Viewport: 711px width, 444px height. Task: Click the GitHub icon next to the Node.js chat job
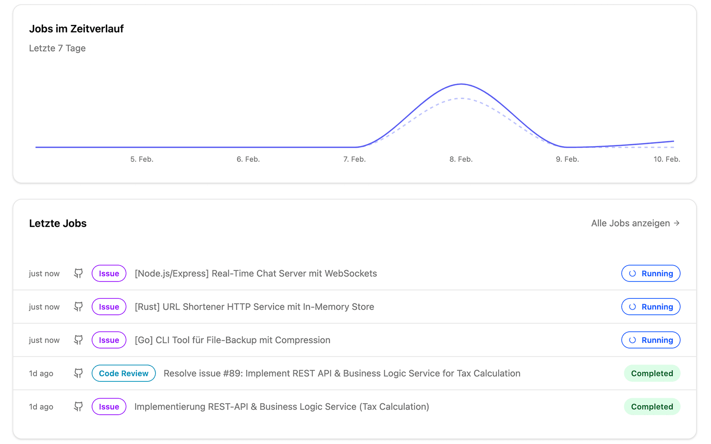[78, 274]
